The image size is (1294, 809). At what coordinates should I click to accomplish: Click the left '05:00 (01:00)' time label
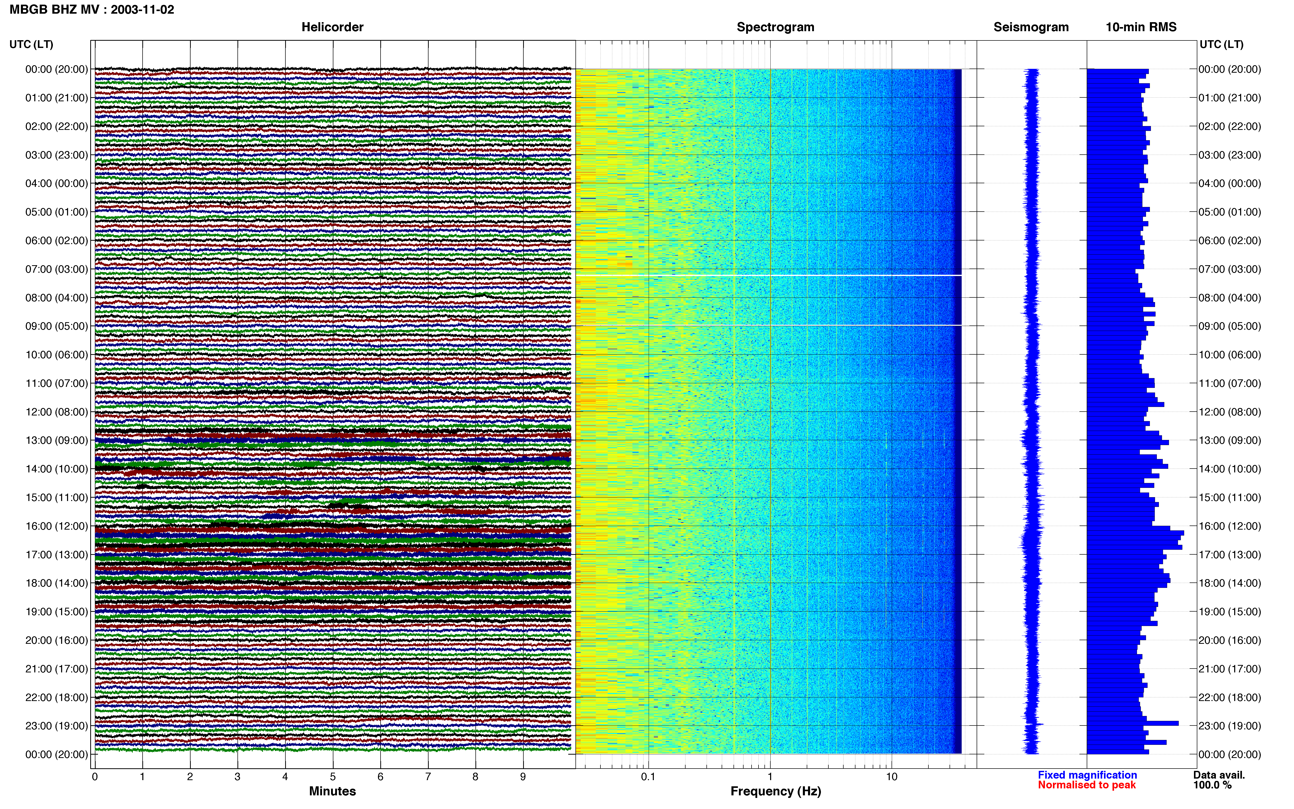point(57,212)
